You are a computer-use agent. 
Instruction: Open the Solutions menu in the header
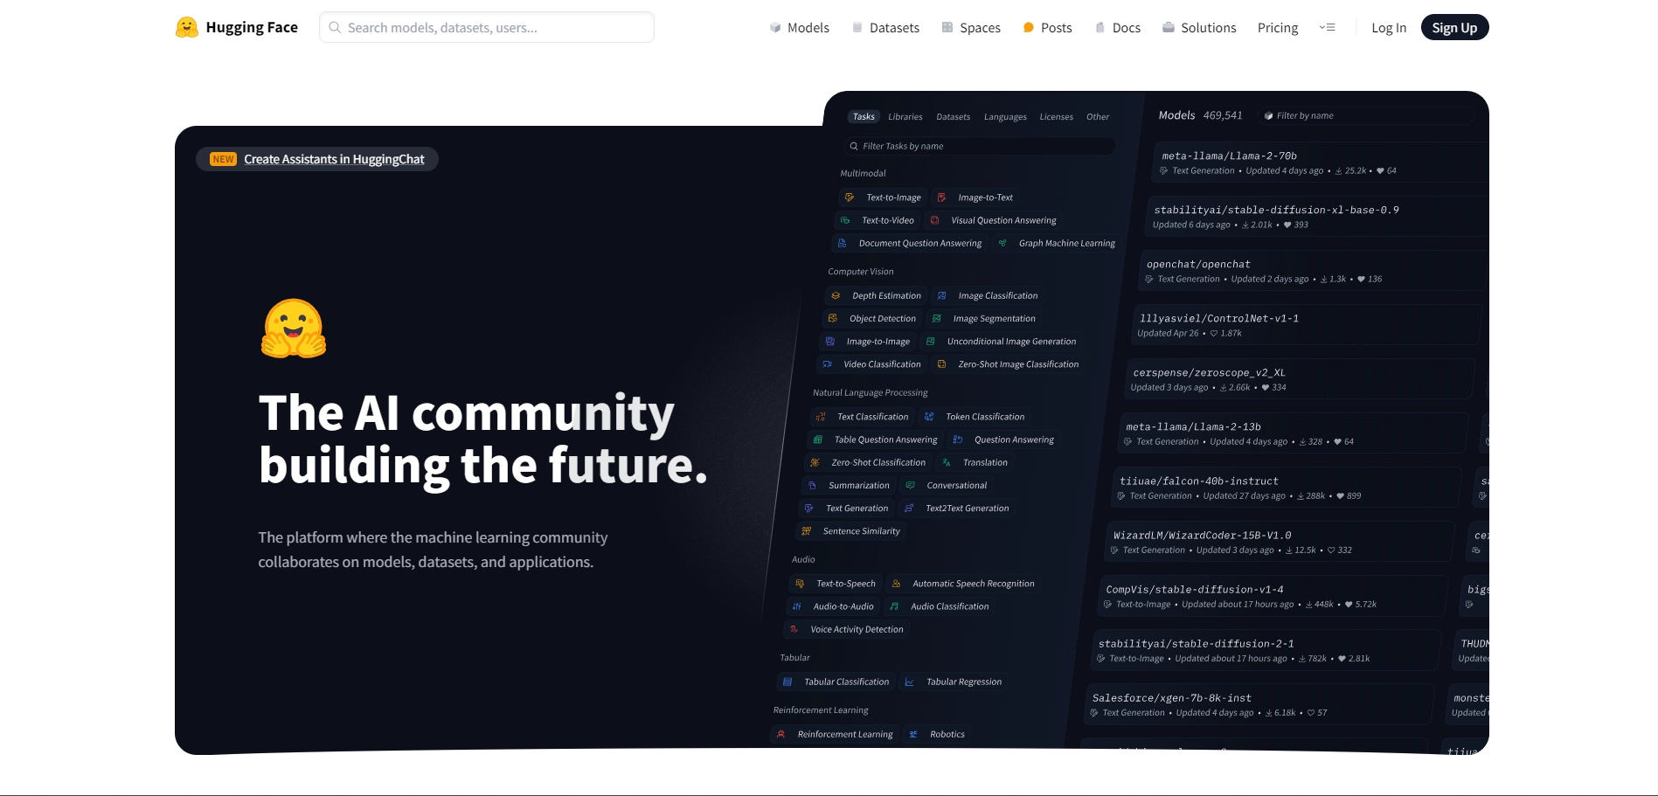point(1199,28)
